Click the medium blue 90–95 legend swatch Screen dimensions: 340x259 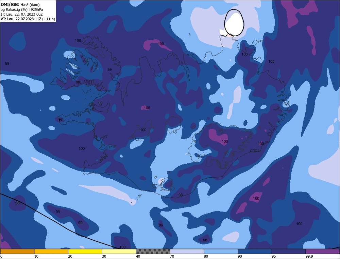point(255,252)
